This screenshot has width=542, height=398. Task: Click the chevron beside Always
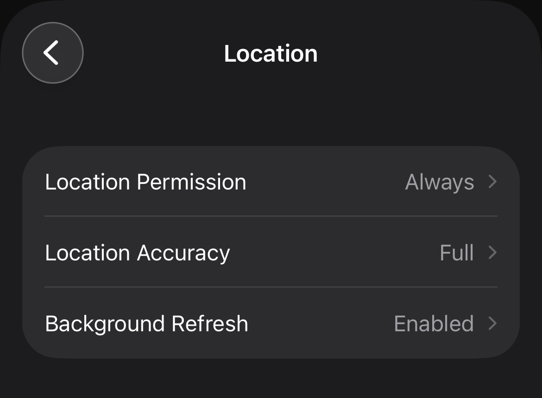[492, 182]
